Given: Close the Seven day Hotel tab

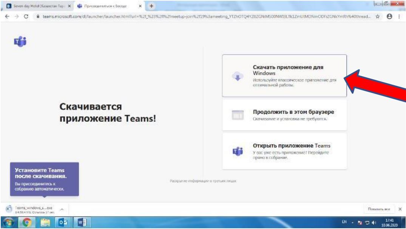Looking at the screenshot, I should [69, 6].
